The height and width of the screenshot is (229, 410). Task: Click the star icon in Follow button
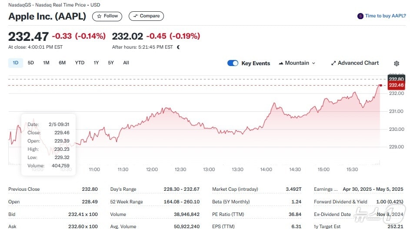tap(99, 16)
